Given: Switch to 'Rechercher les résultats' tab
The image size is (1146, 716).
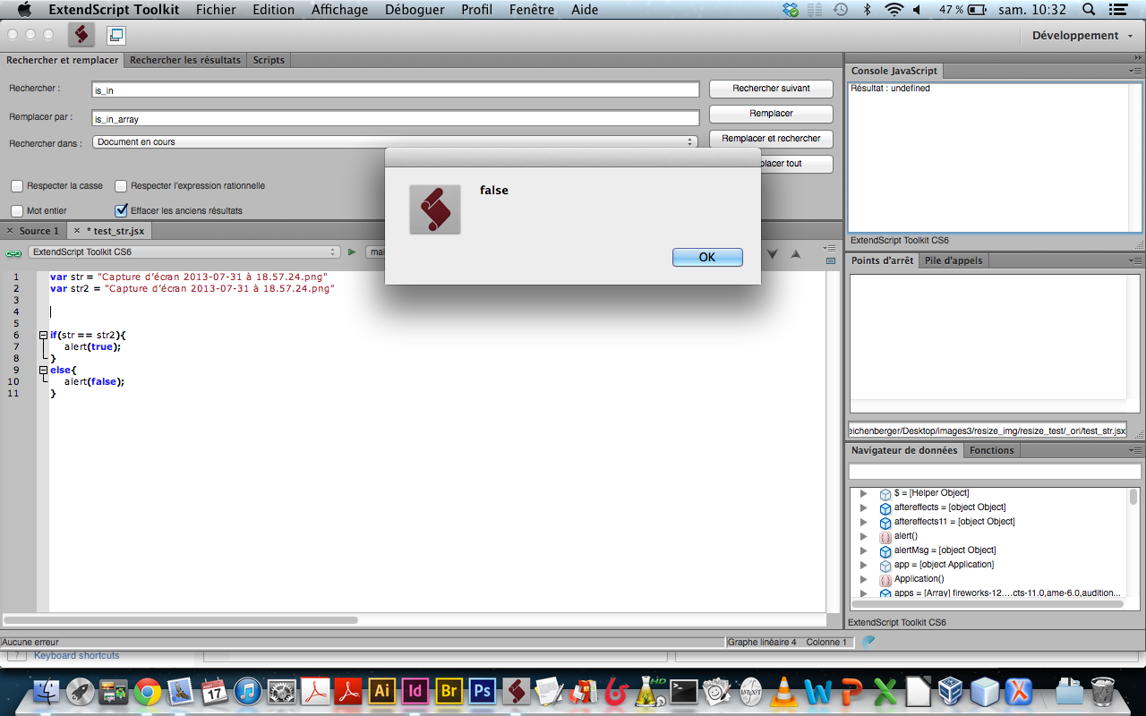Looking at the screenshot, I should coord(185,60).
